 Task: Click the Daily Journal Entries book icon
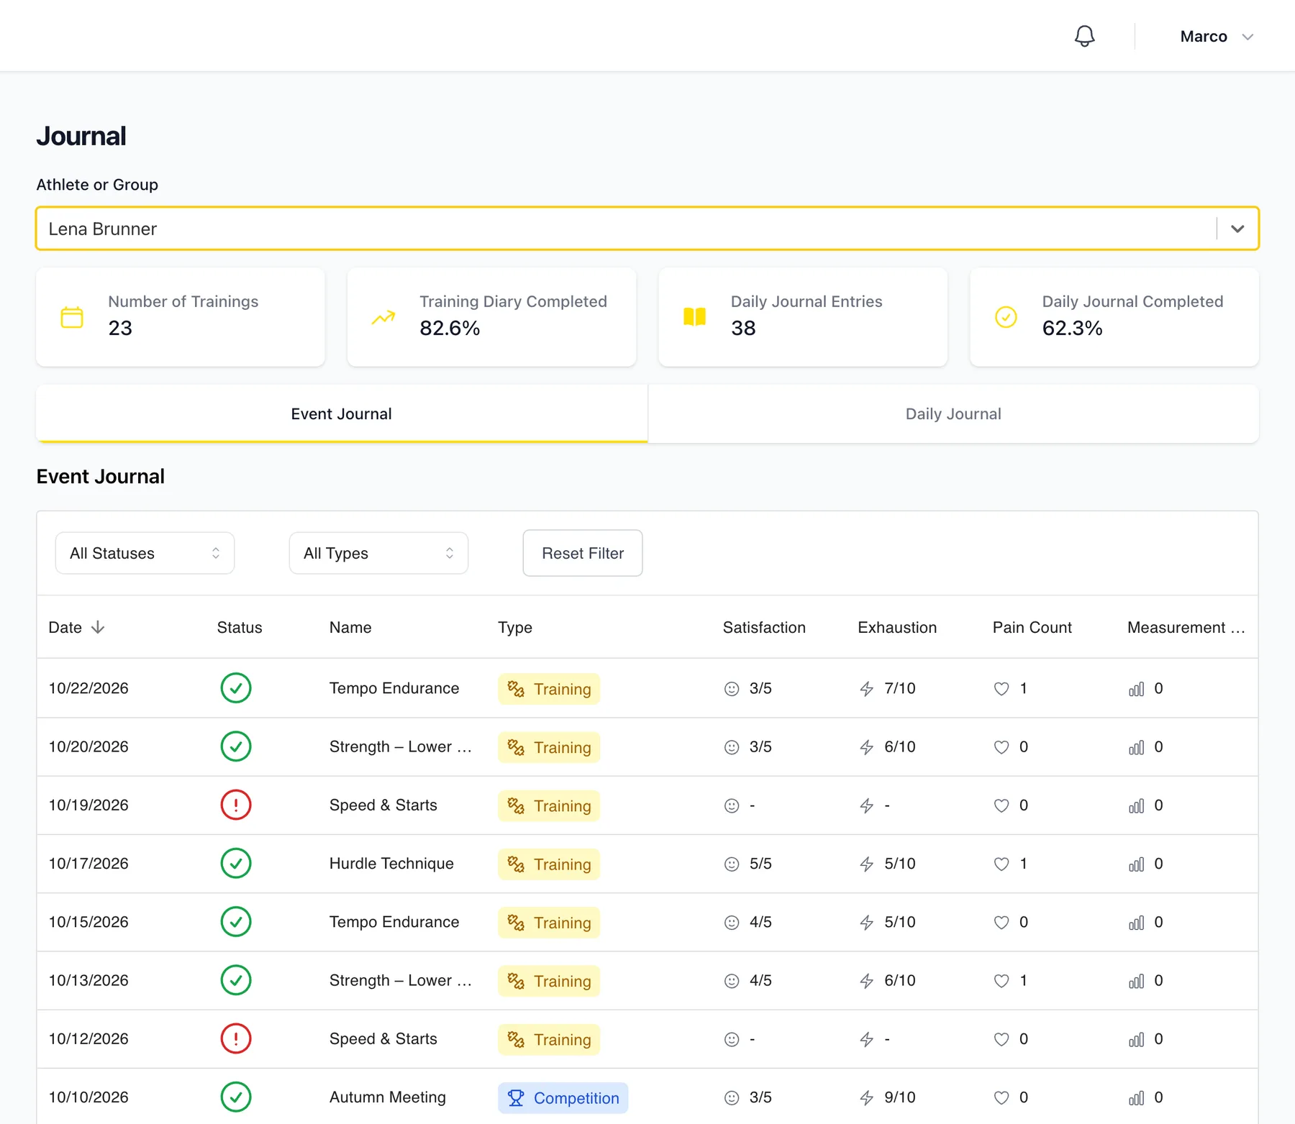coord(695,317)
